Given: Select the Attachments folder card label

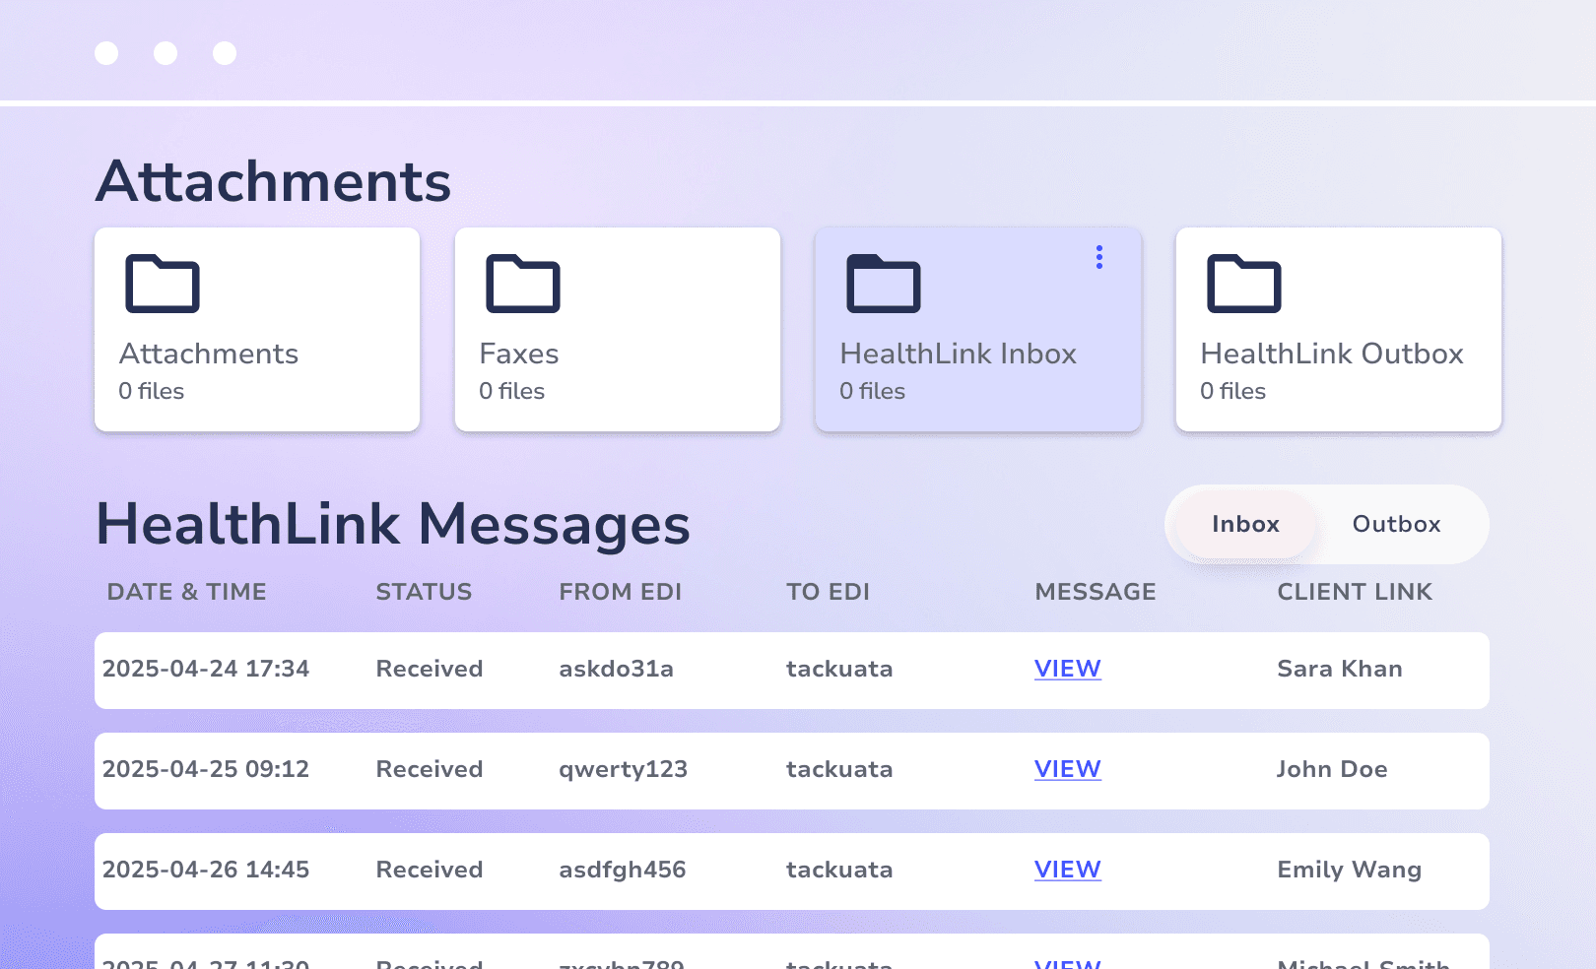Looking at the screenshot, I should pyautogui.click(x=209, y=354).
